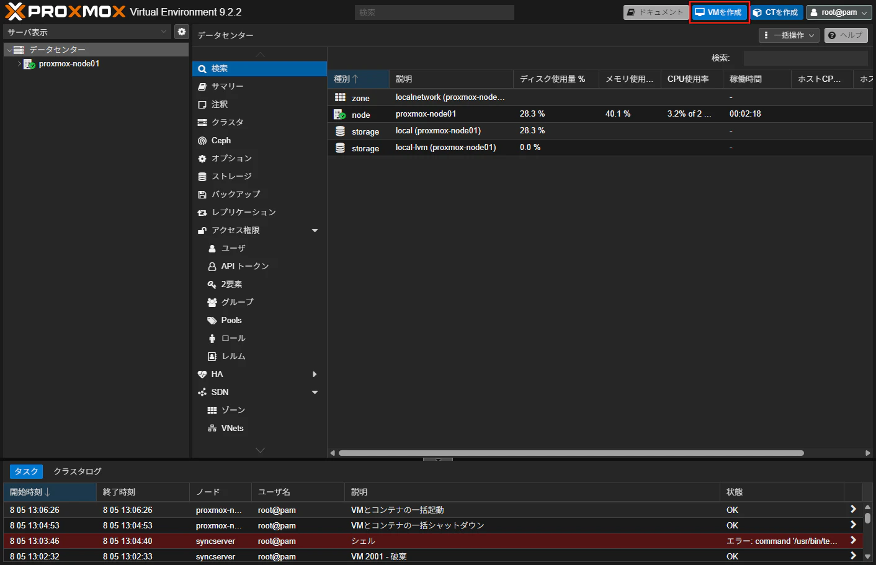Image resolution: width=876 pixels, height=565 pixels.
Task: Sort tasks by 開始時刻 column header
Action: (50, 492)
